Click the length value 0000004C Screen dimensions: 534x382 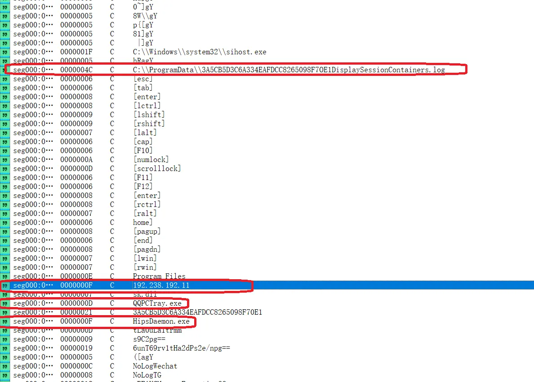76,70
